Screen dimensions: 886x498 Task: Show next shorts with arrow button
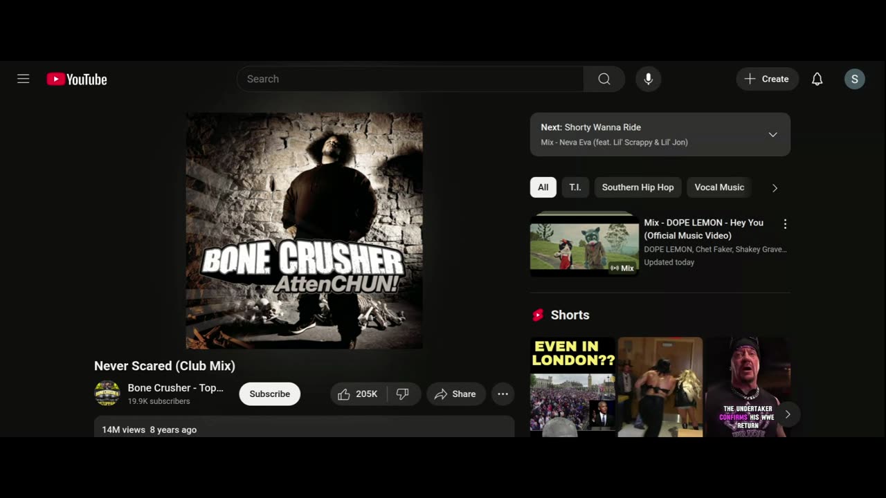788,414
